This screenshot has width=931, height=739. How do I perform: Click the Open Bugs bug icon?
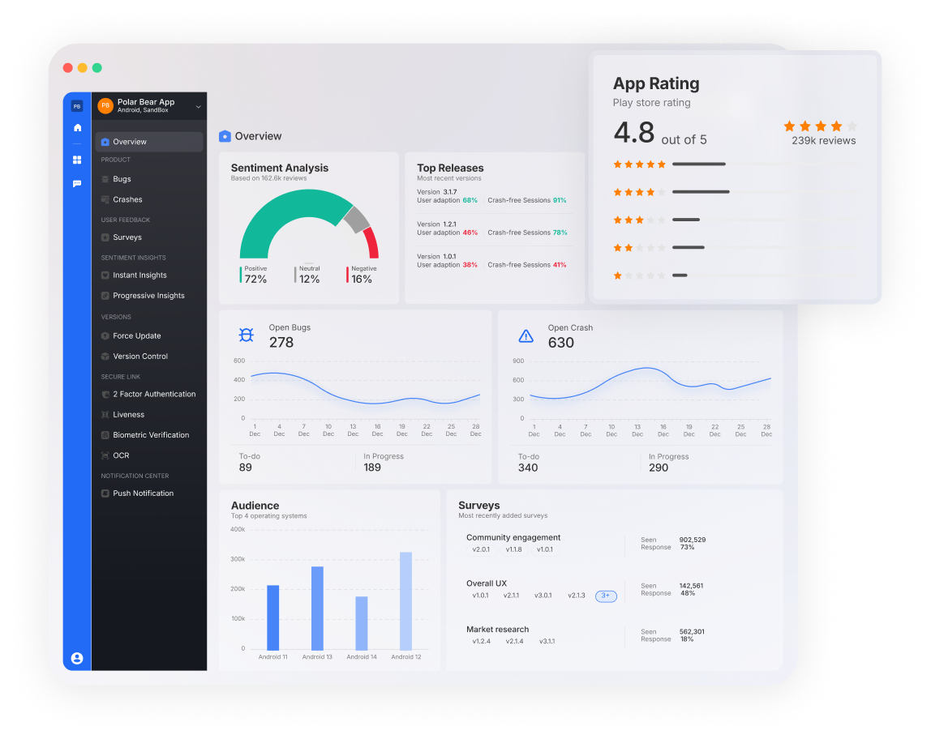click(247, 335)
